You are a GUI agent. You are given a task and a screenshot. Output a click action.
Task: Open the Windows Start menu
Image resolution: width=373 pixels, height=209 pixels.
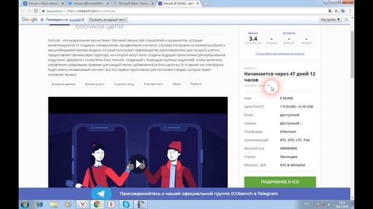pyautogui.click(x=24, y=204)
